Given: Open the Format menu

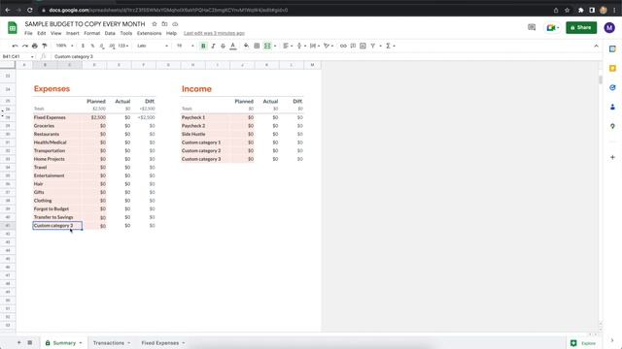Looking at the screenshot, I should 92,33.
